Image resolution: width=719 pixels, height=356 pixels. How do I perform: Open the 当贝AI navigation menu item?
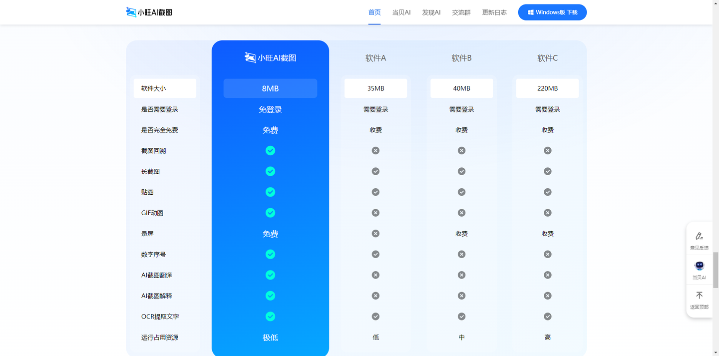click(x=401, y=12)
